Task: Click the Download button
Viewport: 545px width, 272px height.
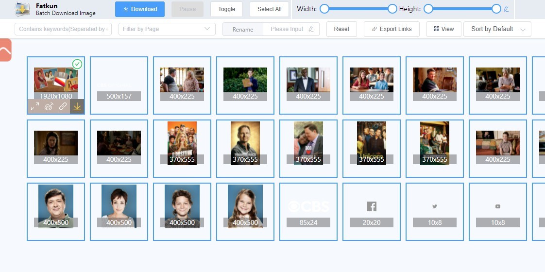Action: click(140, 9)
